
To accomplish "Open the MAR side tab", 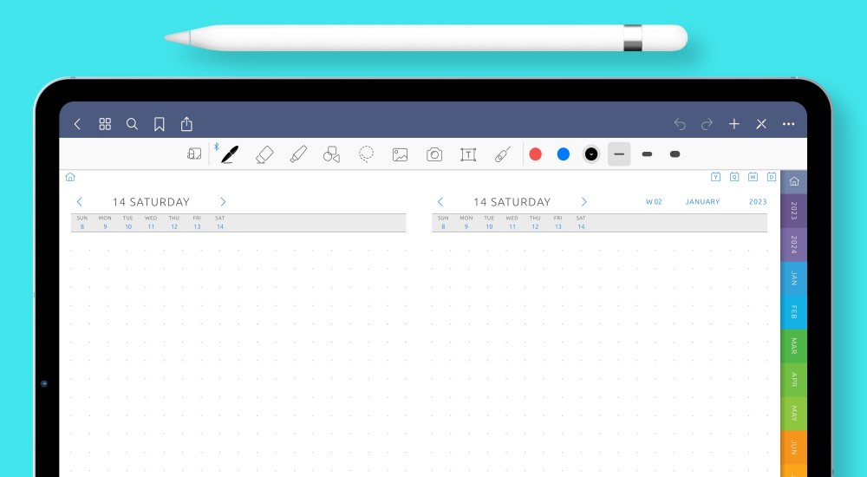I will (794, 346).
